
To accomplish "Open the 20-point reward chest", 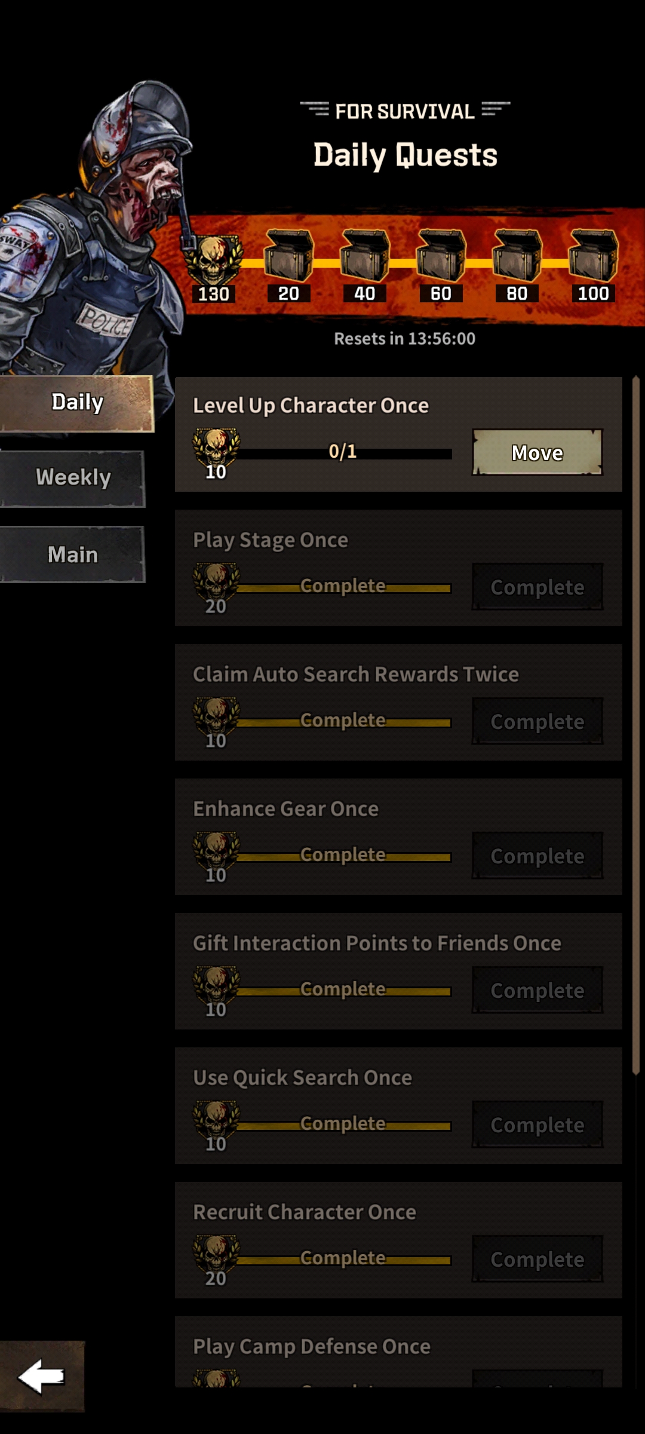I will click(x=289, y=256).
